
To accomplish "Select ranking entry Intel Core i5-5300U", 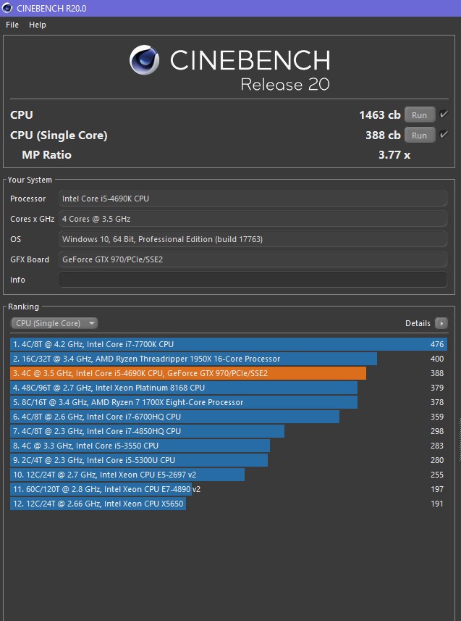I will [x=229, y=460].
